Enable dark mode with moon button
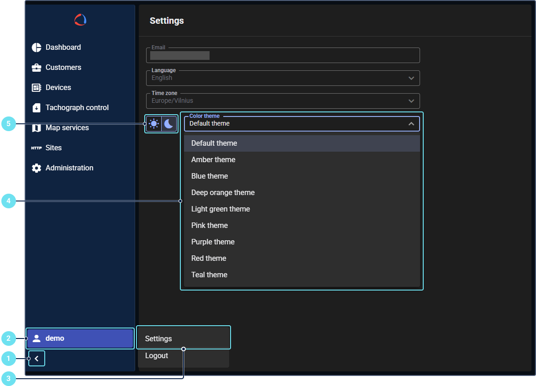 [x=169, y=123]
